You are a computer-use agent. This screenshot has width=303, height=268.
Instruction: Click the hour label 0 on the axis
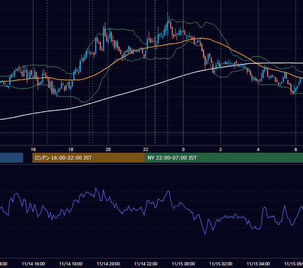tap(183, 149)
